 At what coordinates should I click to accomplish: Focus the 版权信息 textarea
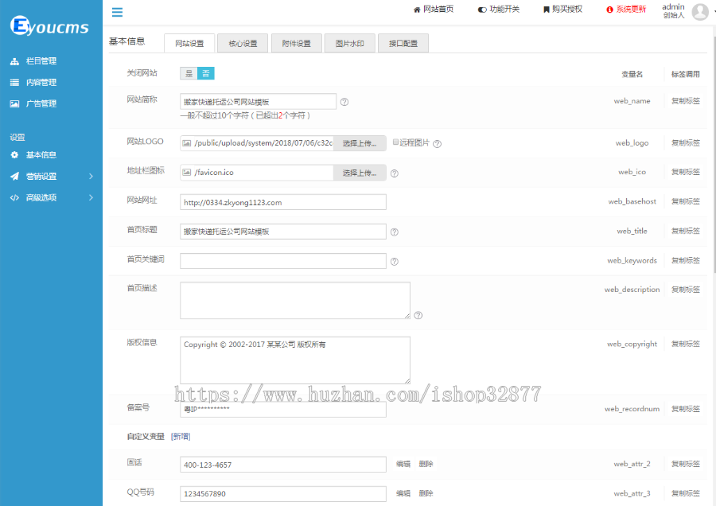coord(295,360)
